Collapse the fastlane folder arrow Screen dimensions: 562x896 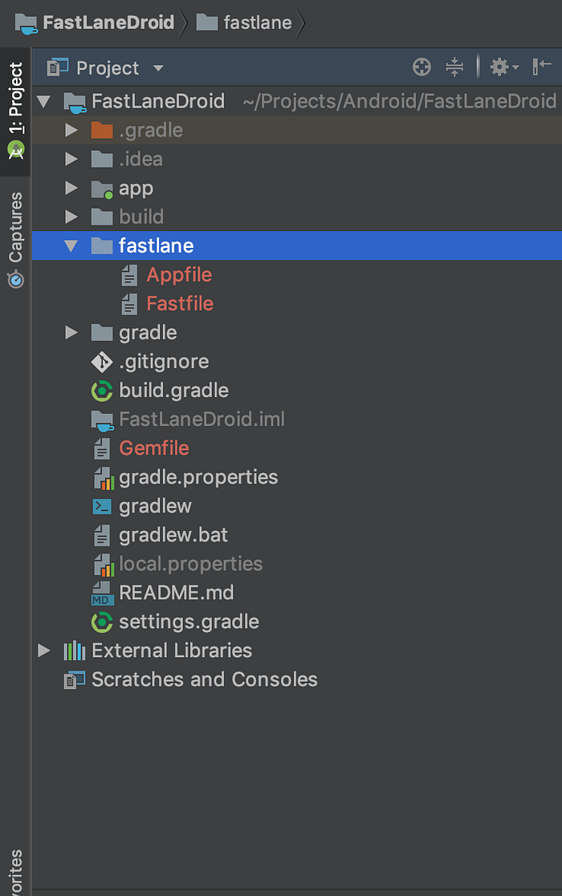71,245
